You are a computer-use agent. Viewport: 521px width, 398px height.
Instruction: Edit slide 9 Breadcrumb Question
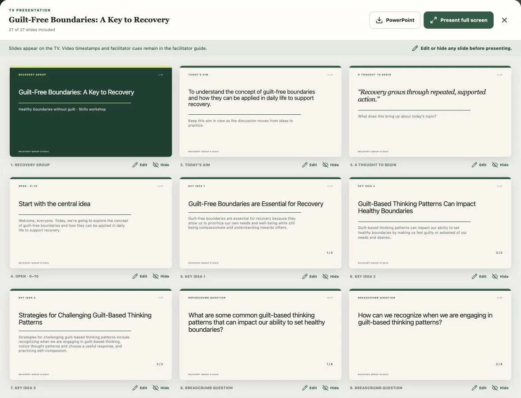479,388
